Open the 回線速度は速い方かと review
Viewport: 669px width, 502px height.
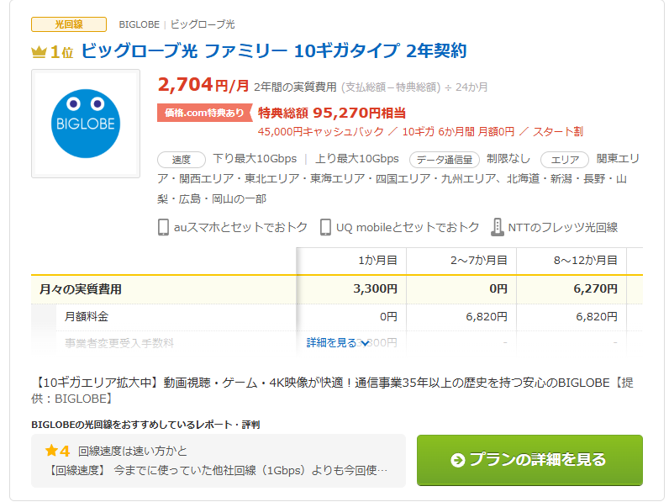click(133, 451)
